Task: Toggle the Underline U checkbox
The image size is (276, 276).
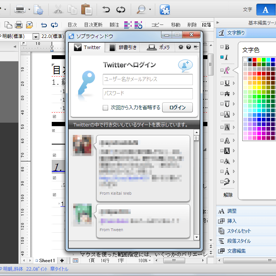Action: [x=222, y=83]
